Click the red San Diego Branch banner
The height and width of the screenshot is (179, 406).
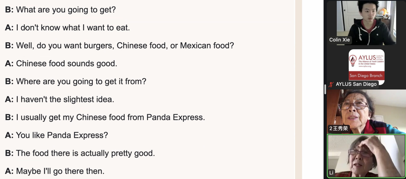[x=366, y=76]
